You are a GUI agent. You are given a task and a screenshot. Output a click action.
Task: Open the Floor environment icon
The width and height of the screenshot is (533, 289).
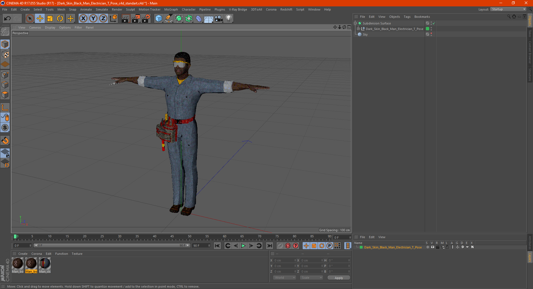(x=209, y=19)
